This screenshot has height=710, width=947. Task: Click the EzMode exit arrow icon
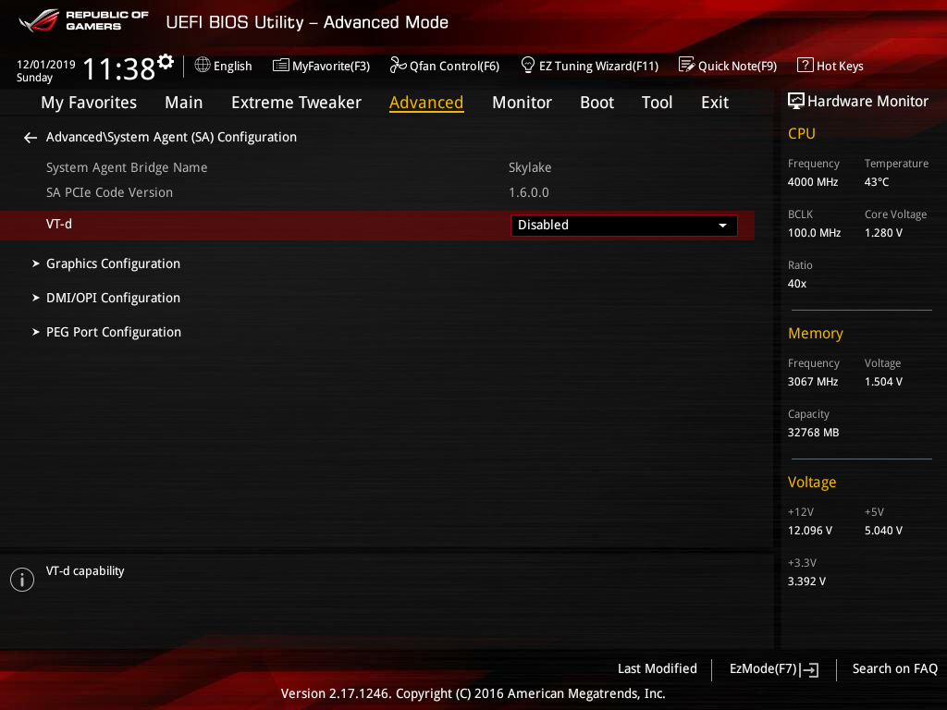809,669
